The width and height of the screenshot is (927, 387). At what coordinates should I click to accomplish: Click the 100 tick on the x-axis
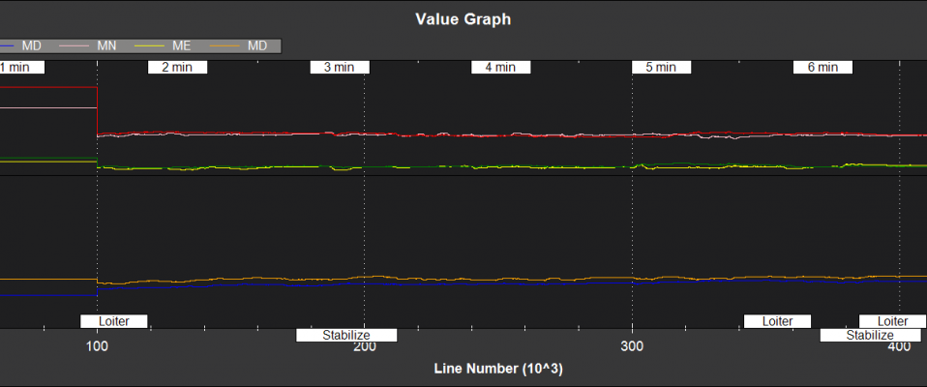(x=97, y=346)
